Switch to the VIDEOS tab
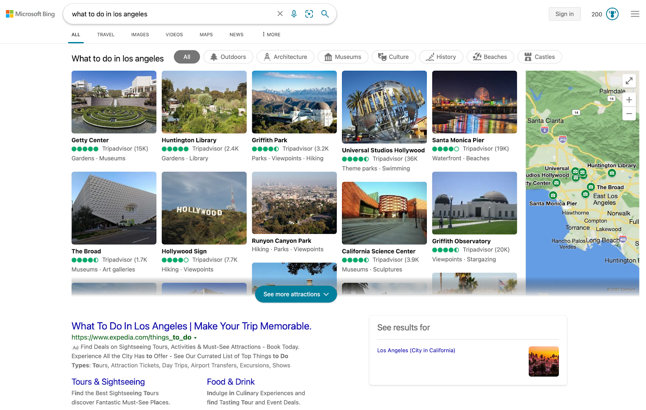This screenshot has width=646, height=410. [x=174, y=35]
